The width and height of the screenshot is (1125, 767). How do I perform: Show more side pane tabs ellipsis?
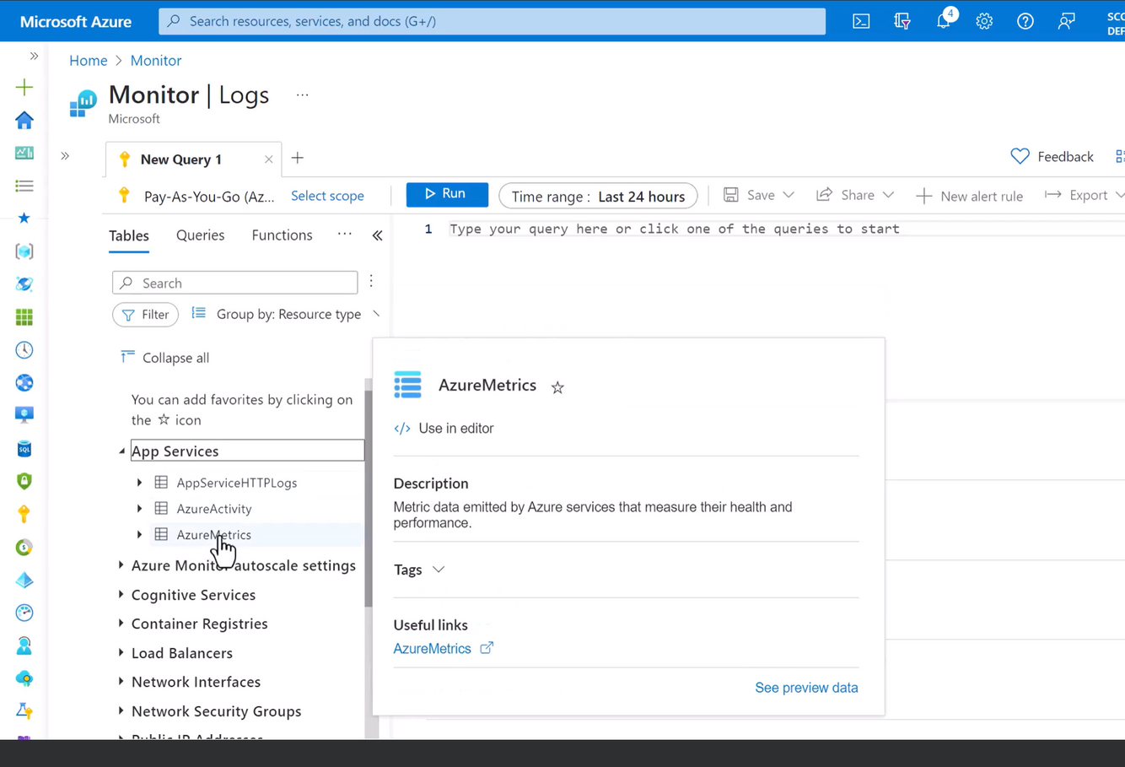tap(345, 234)
